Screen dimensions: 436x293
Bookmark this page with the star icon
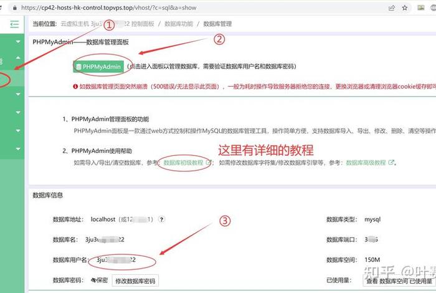[405, 7]
